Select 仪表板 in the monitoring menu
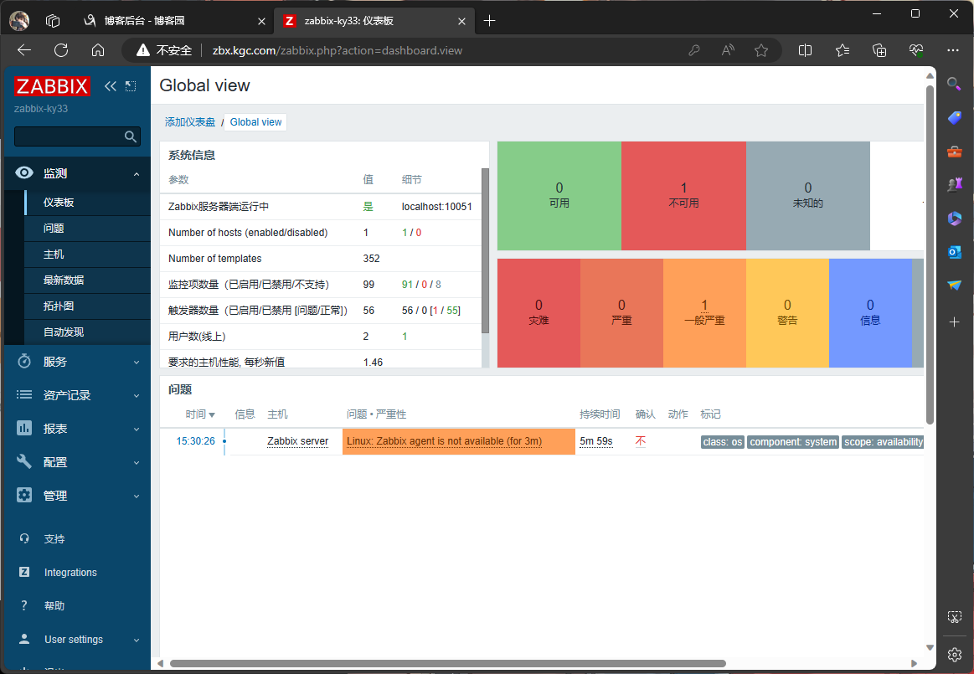The height and width of the screenshot is (674, 974). click(88, 203)
